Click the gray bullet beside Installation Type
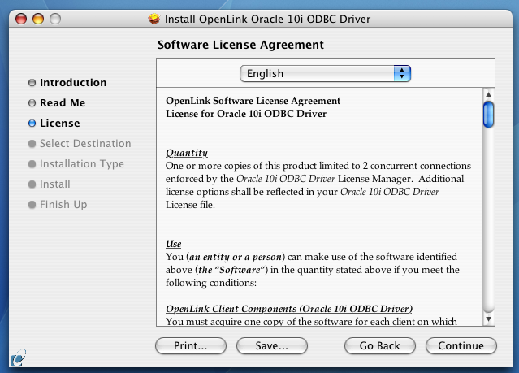This screenshot has height=373, width=519. (32, 164)
